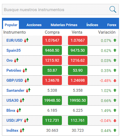The height and width of the screenshot is (137, 121).
Task: Switch to the Acciones tab
Action: click(x=34, y=25)
